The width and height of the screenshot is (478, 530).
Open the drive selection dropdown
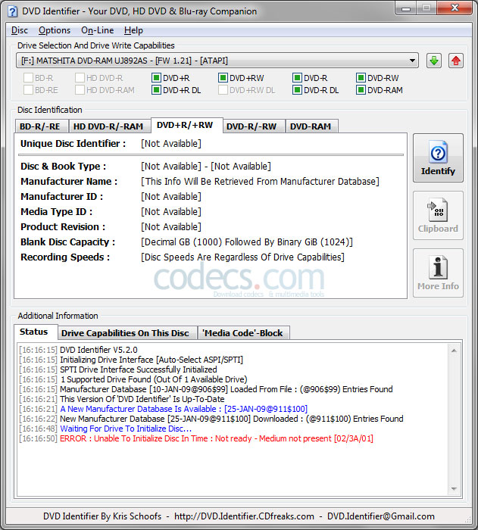click(x=217, y=61)
